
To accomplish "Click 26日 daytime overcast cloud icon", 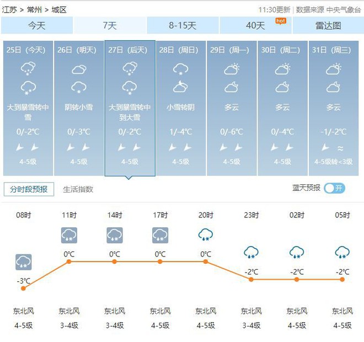I will point(79,69).
